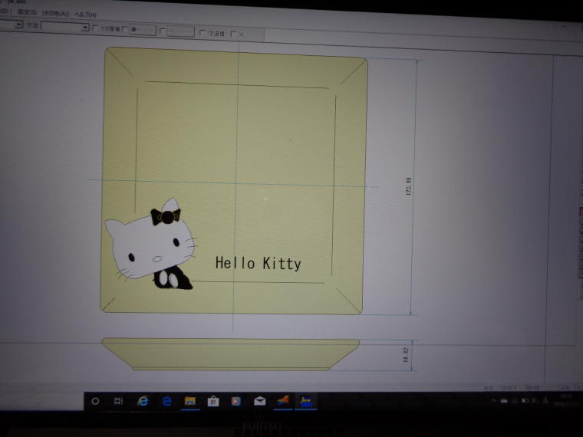Toggle the 15度毎 checkbox
Viewport: 583px width, 437px height.
(x=96, y=28)
